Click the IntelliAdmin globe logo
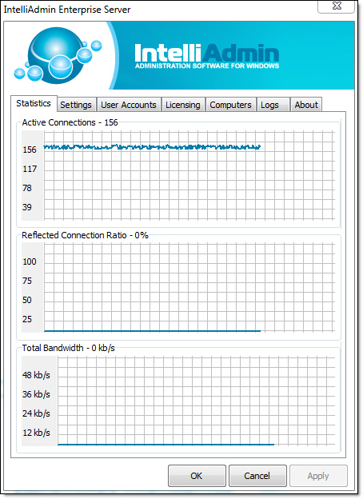The width and height of the screenshot is (363, 499). (58, 55)
